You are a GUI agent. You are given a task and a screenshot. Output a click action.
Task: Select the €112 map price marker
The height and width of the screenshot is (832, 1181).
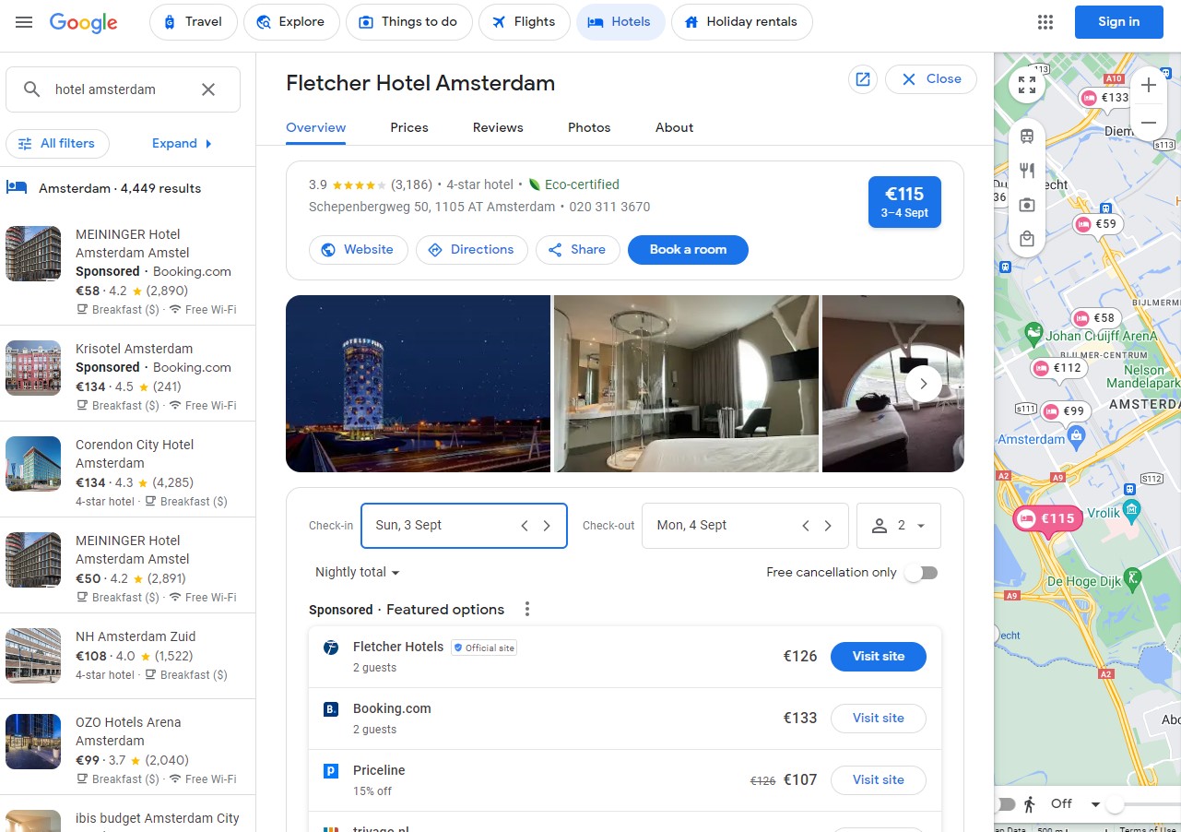pos(1058,367)
